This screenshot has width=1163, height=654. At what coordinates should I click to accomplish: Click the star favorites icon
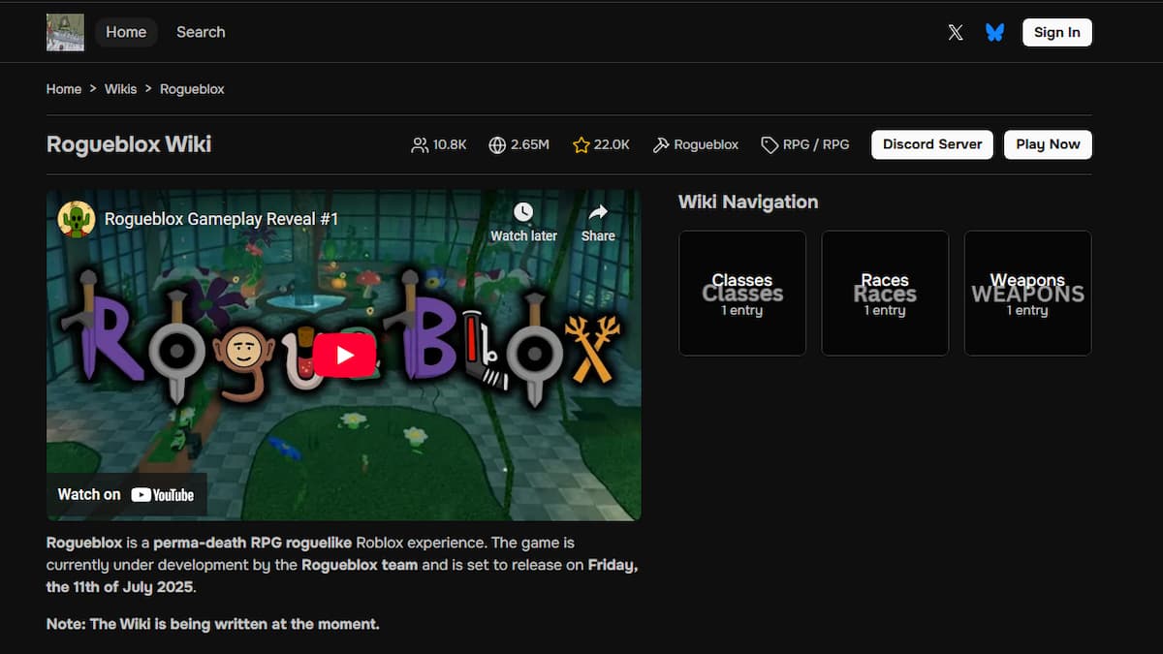pos(581,144)
